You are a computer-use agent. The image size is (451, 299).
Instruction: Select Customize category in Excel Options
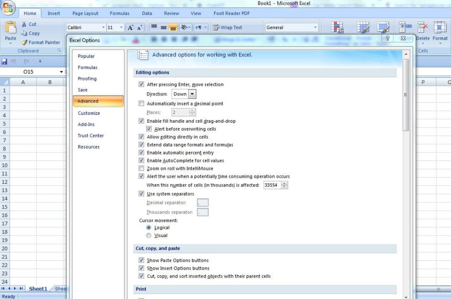pos(98,113)
